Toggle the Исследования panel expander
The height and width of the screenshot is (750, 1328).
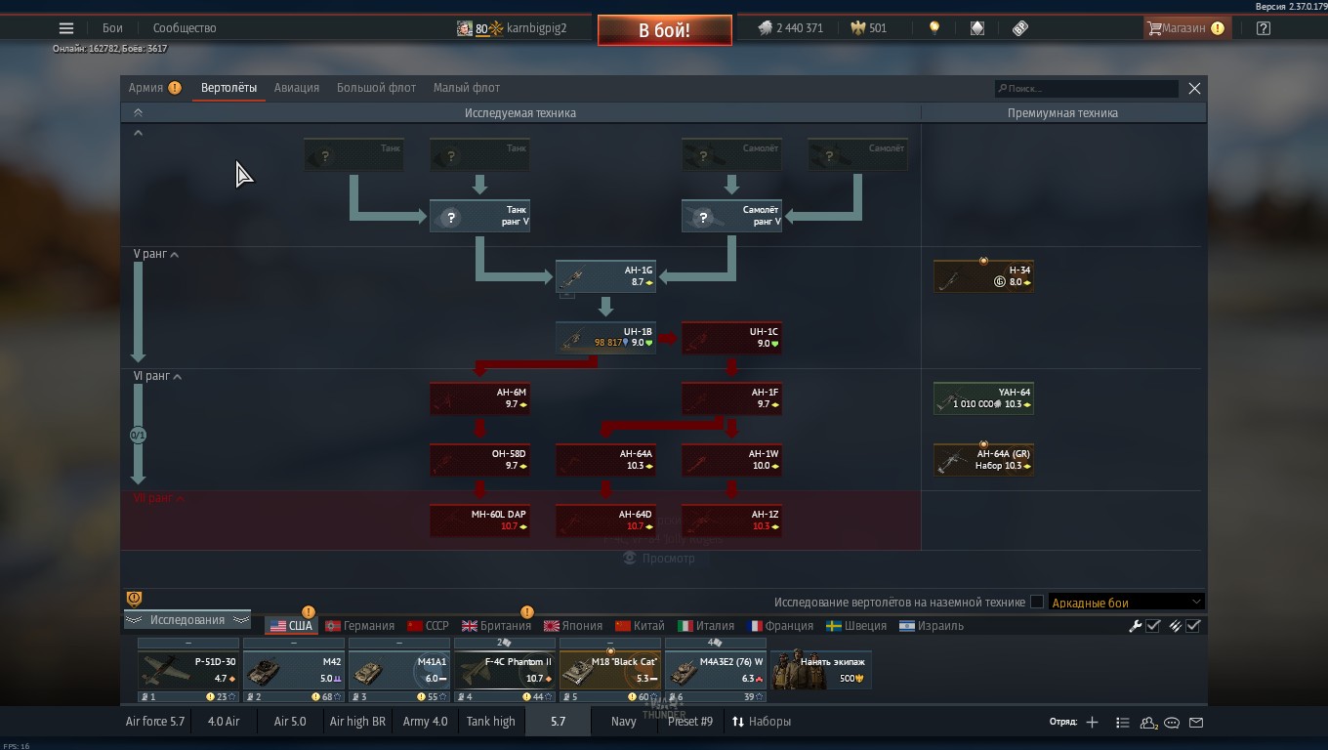pyautogui.click(x=187, y=620)
